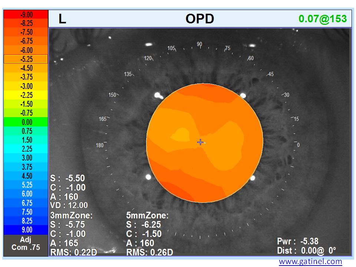Click the RMS 0.26D value

coord(149,253)
